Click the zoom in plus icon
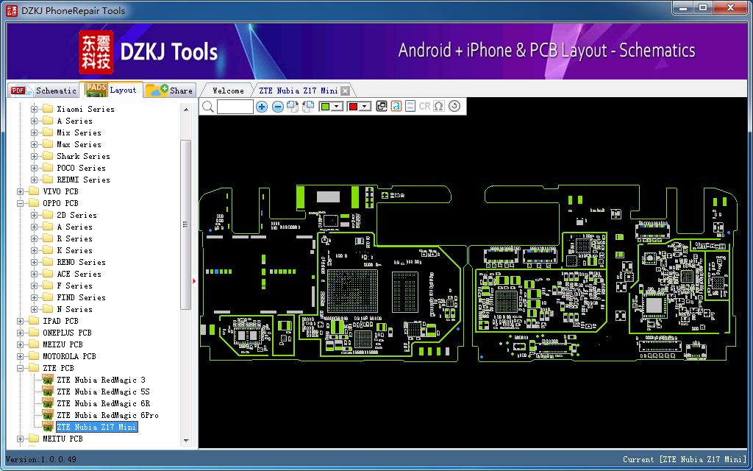The image size is (753, 471). [262, 107]
